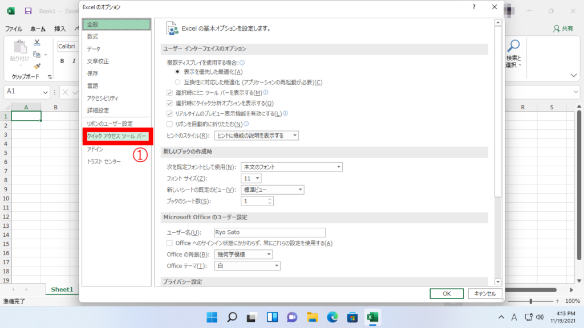Click the magnifier 検索と選択 icon
This screenshot has height=328, width=584.
point(514,46)
